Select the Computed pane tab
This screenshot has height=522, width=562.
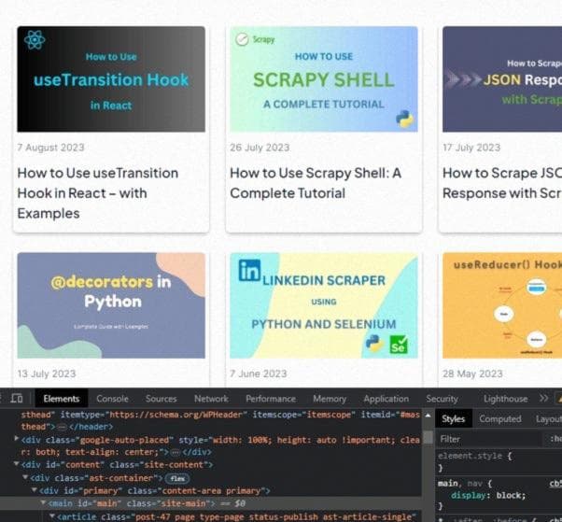(x=500, y=418)
